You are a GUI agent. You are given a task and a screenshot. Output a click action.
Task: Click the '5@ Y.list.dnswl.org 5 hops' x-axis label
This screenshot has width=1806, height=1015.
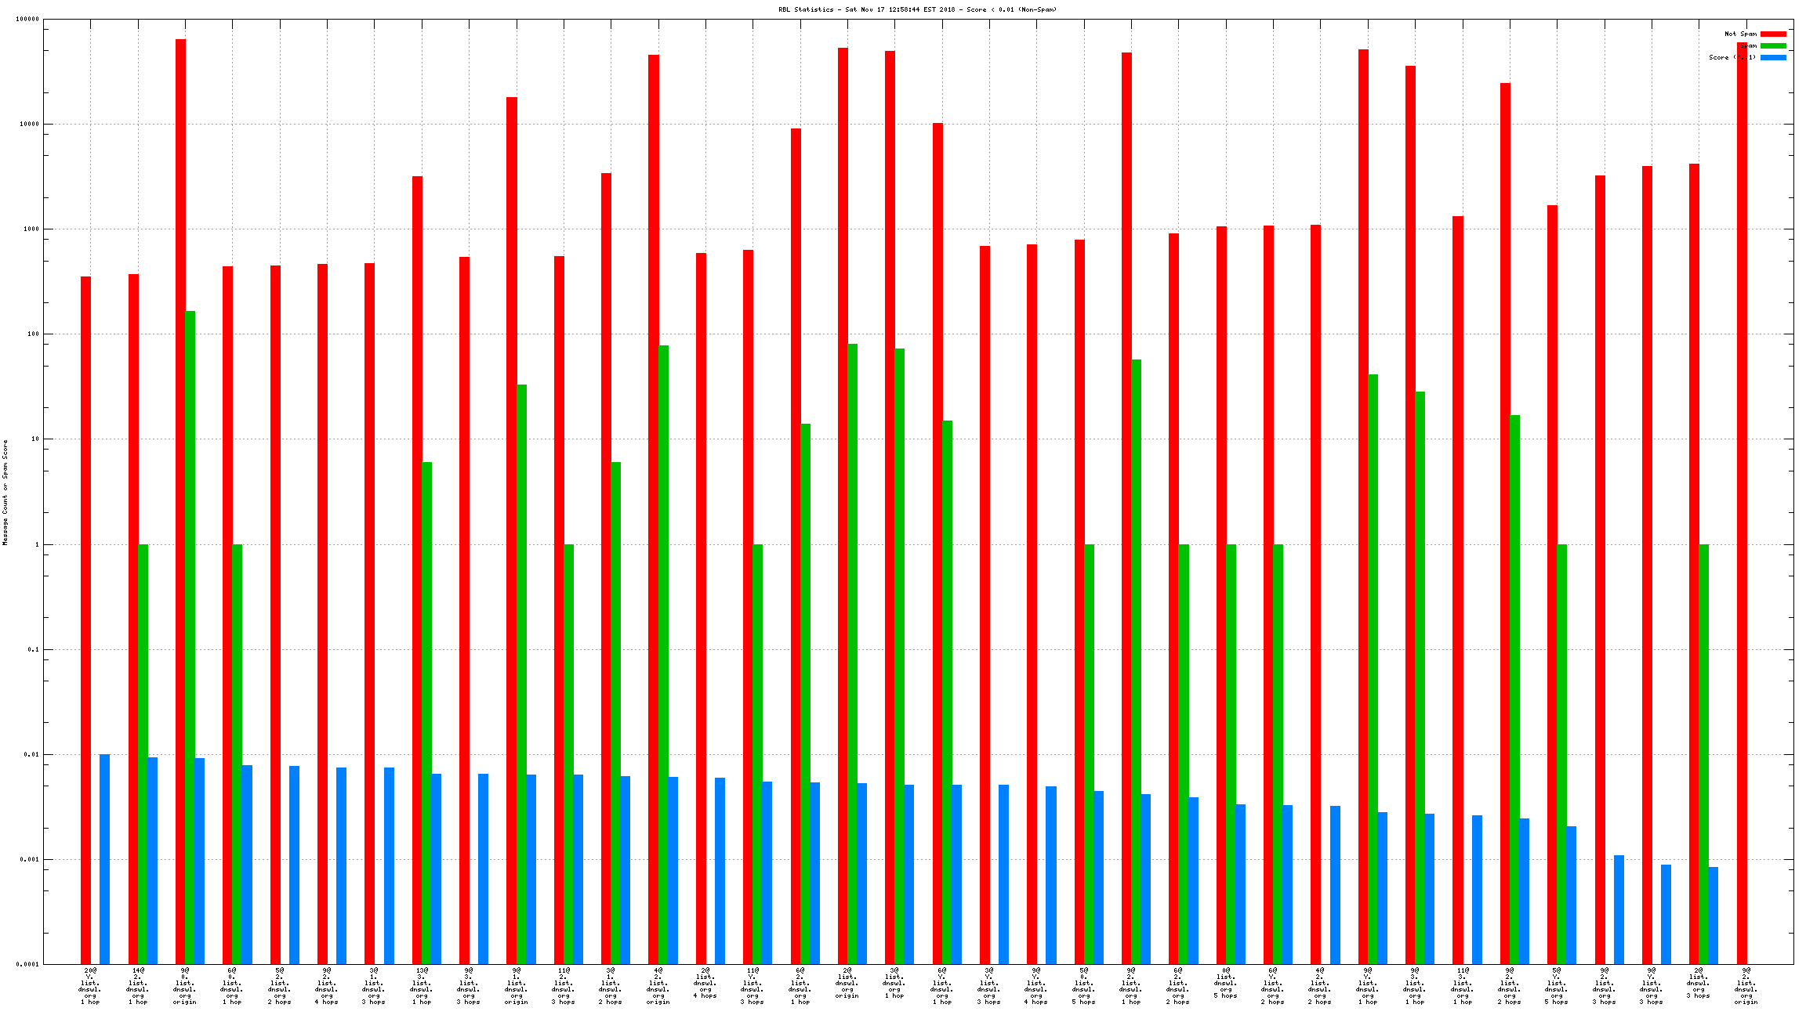click(x=1557, y=986)
